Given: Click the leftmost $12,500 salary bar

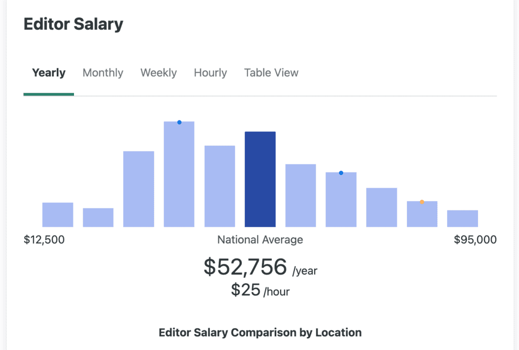Looking at the screenshot, I should (57, 214).
